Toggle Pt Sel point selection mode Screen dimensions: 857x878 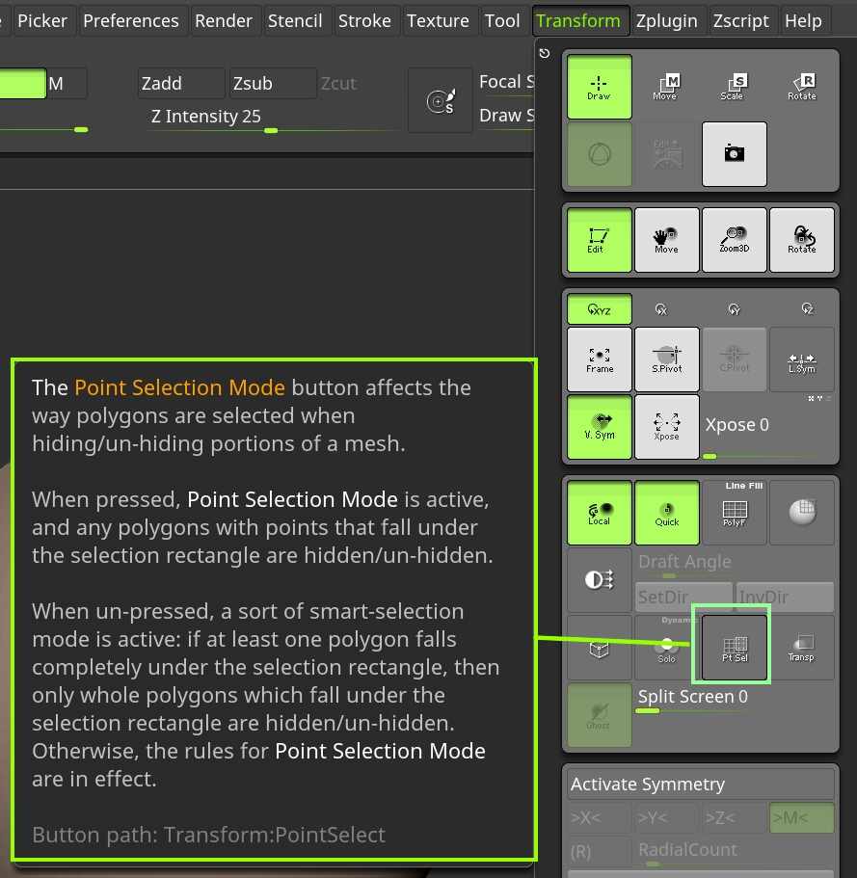coord(735,648)
